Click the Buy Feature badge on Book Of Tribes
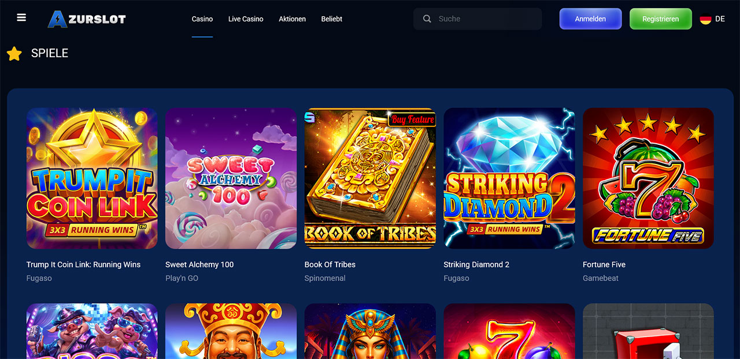The image size is (740, 359). pyautogui.click(x=412, y=119)
